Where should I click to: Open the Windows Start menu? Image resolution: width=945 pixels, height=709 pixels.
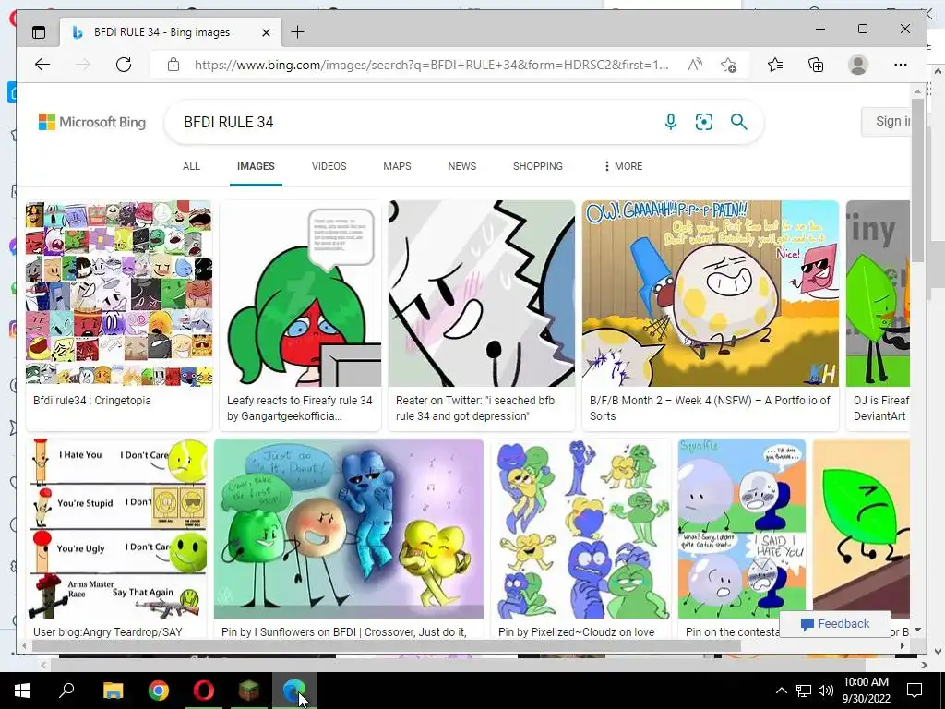pos(22,691)
